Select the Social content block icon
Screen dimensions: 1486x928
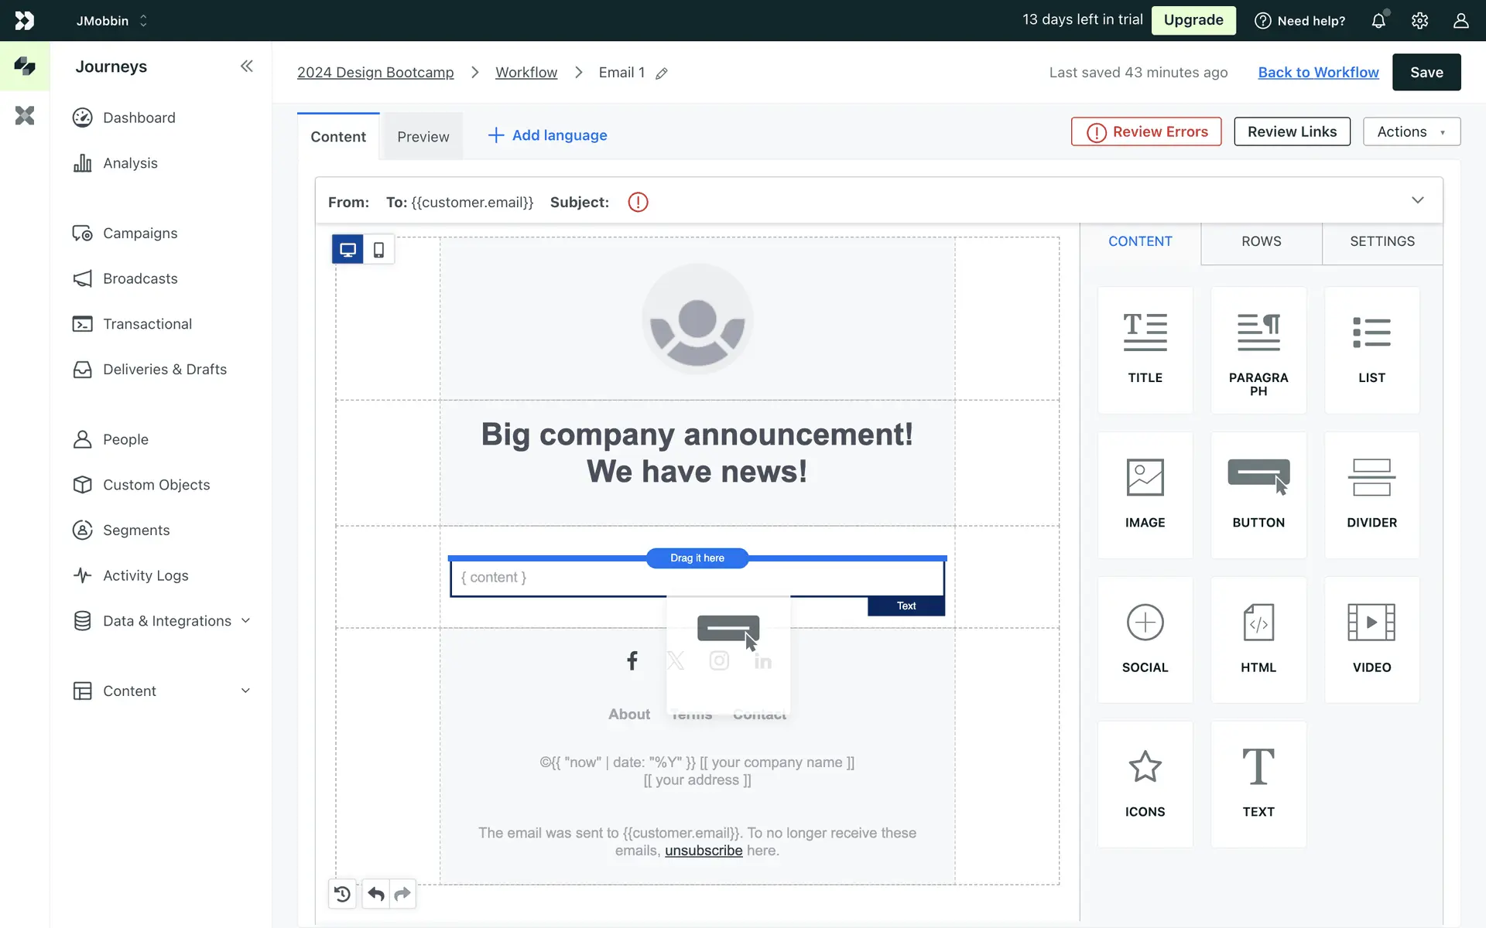click(x=1145, y=623)
